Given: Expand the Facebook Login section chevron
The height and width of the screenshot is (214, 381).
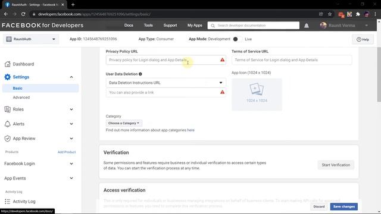Looking at the screenshot, I should [x=71, y=164].
